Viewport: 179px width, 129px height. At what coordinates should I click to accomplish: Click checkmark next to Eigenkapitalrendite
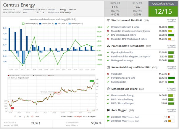click(108, 52)
